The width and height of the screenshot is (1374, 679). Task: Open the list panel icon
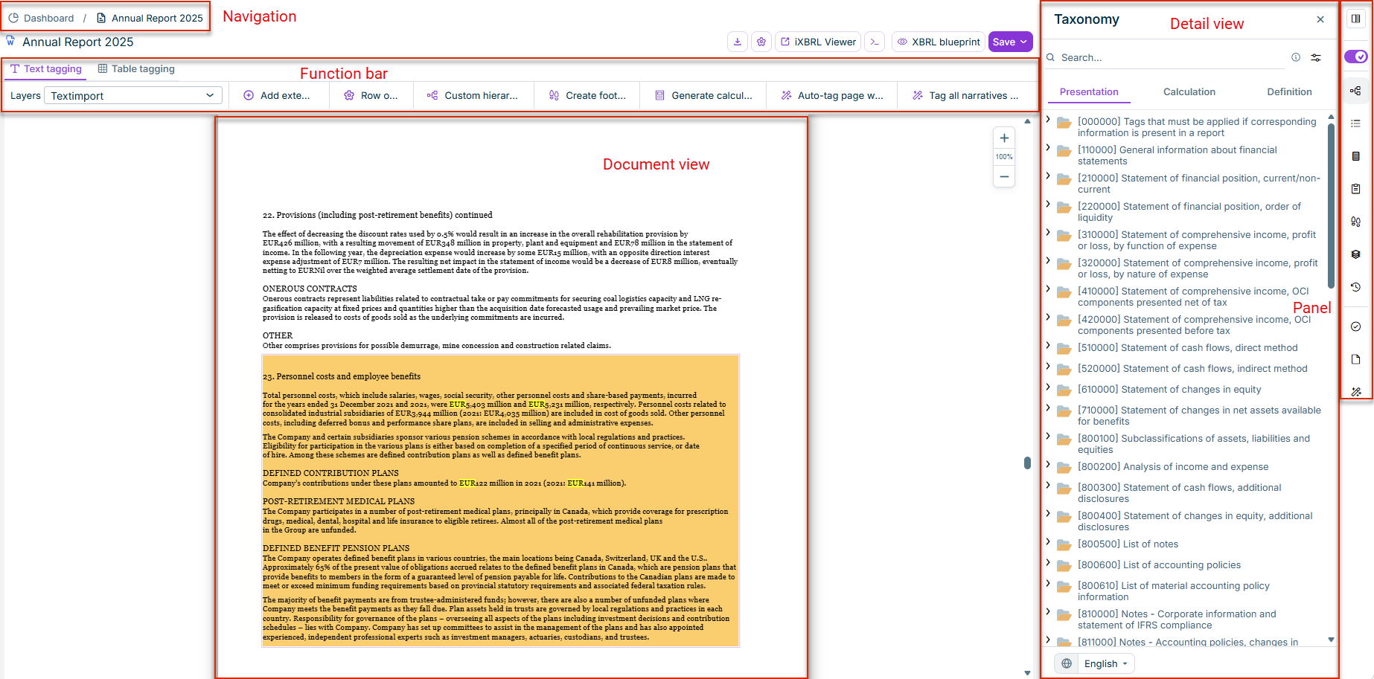pos(1356,123)
